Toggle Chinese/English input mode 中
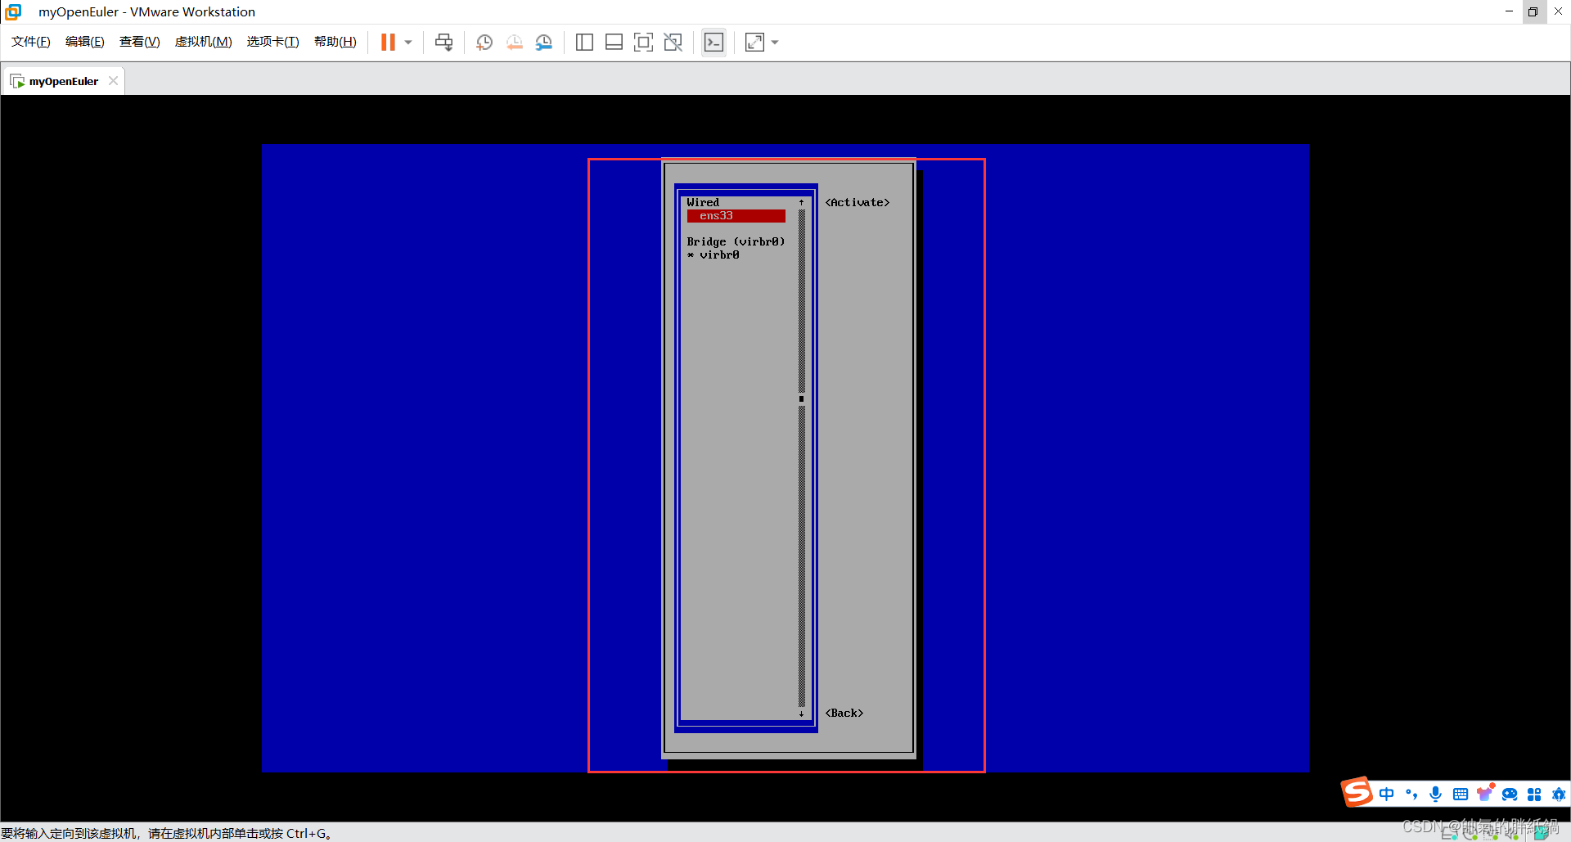 coord(1386,794)
